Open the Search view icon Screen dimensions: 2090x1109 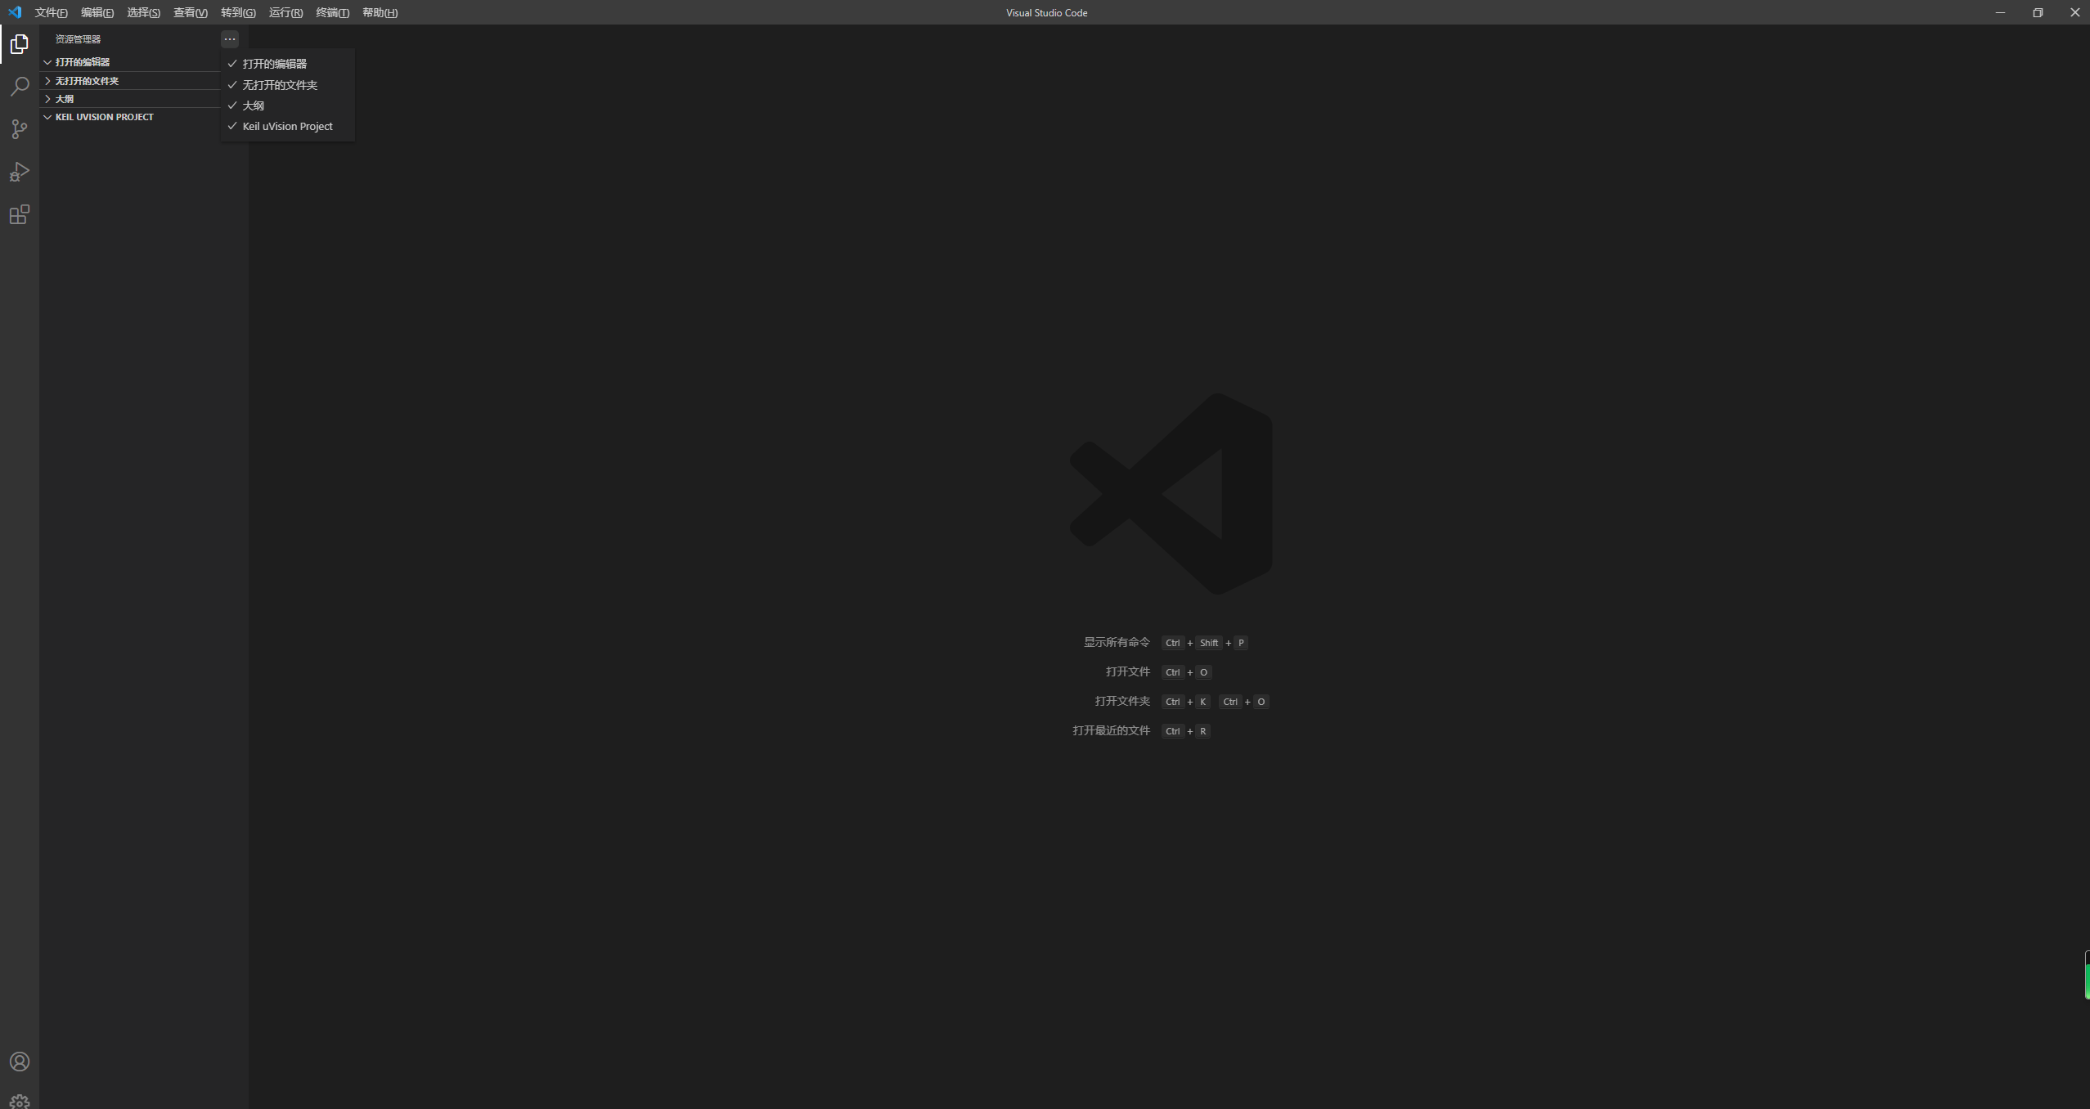(20, 87)
